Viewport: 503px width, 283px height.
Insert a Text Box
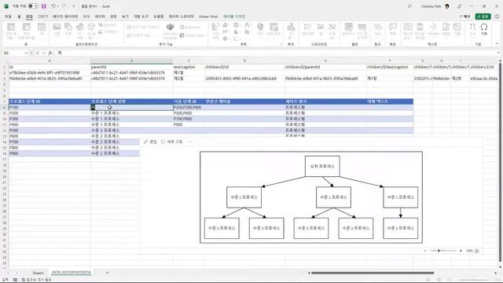(408, 31)
